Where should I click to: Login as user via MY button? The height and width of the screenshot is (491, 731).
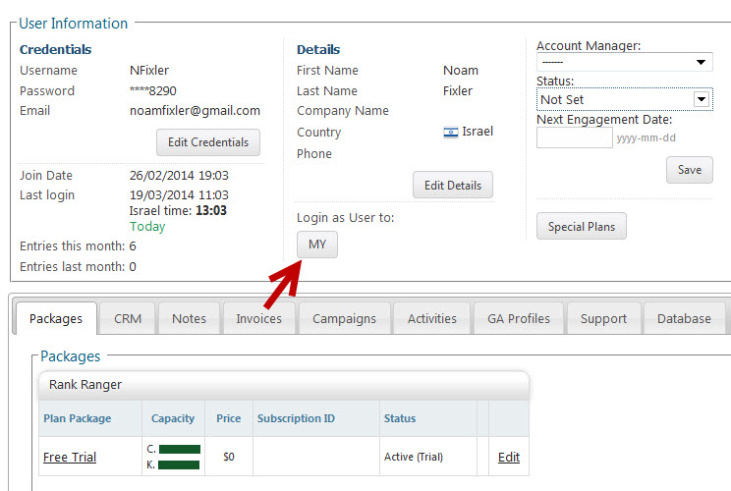click(317, 245)
